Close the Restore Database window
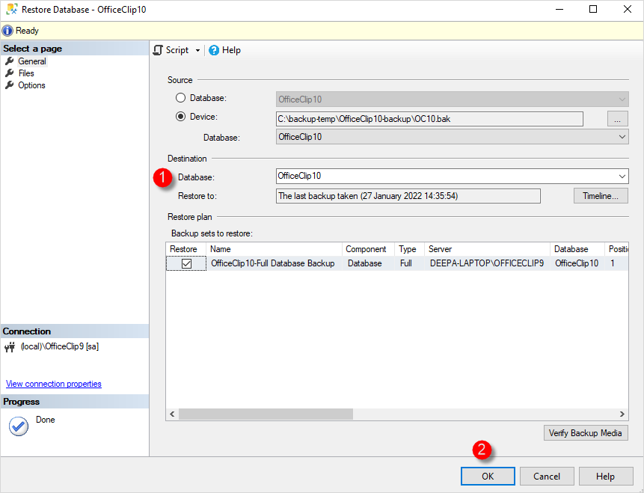644x493 pixels. pos(627,9)
